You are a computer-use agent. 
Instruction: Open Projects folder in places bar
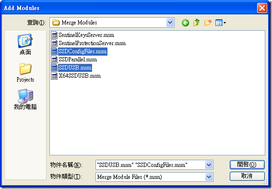(25, 72)
